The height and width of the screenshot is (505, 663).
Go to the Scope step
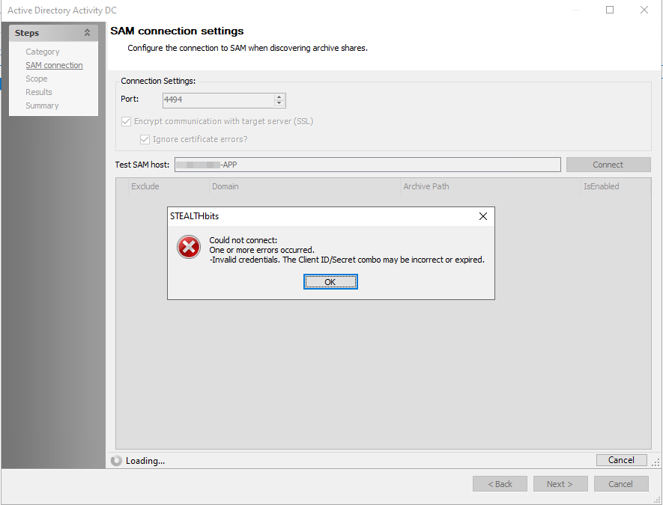[x=37, y=79]
